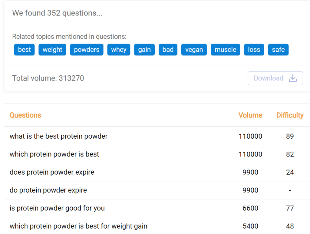Click the 'powders' topic filter
The image size is (310, 234).
(87, 49)
